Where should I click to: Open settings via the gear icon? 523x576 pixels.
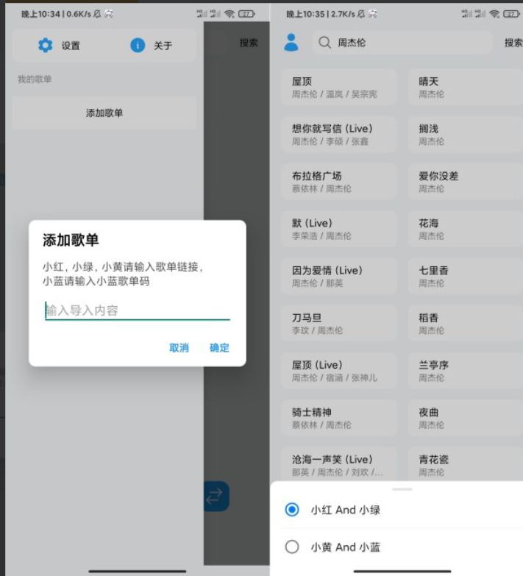[46, 46]
